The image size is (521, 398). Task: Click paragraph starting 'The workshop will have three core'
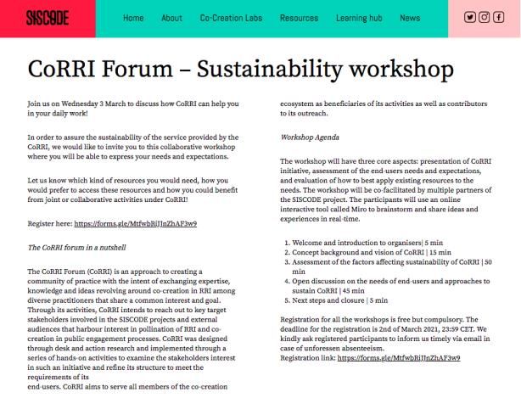click(386, 190)
